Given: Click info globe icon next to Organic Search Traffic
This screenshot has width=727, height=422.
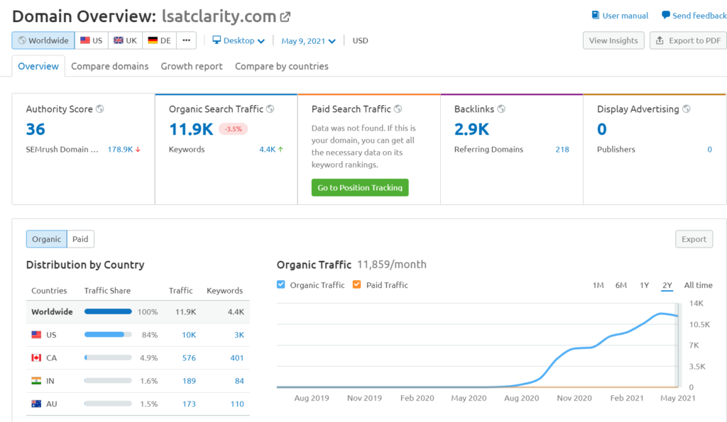Looking at the screenshot, I should click(270, 109).
